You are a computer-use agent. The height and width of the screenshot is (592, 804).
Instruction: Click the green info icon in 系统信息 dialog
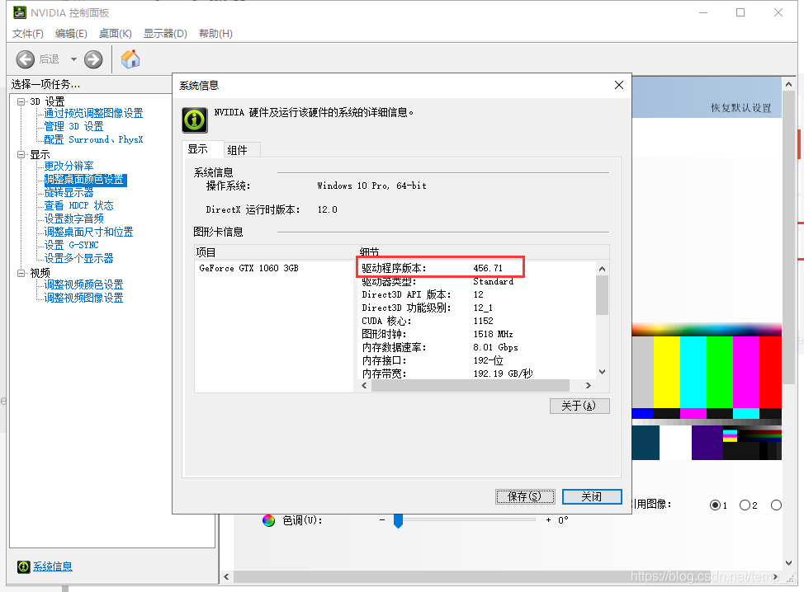coord(195,120)
